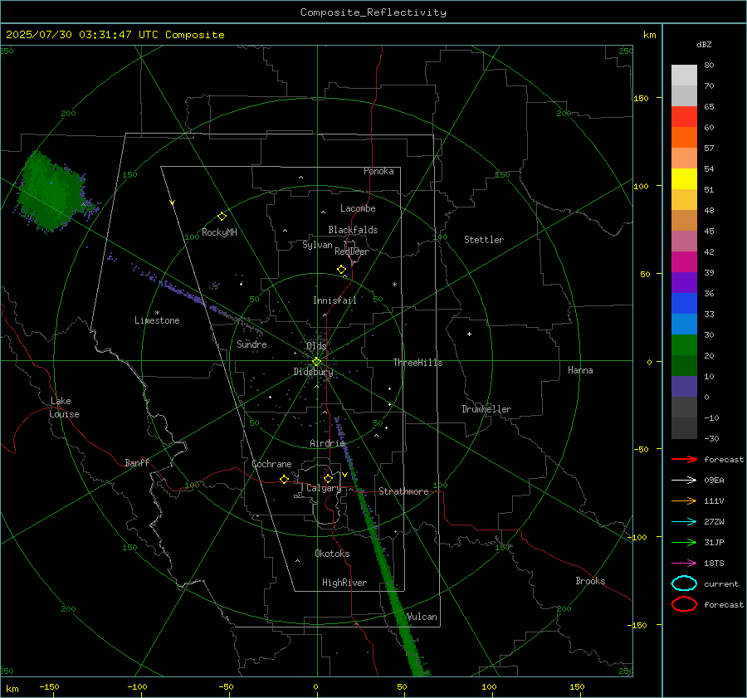This screenshot has width=747, height=698.
Task: Click the Limestone label
Action: click(157, 320)
